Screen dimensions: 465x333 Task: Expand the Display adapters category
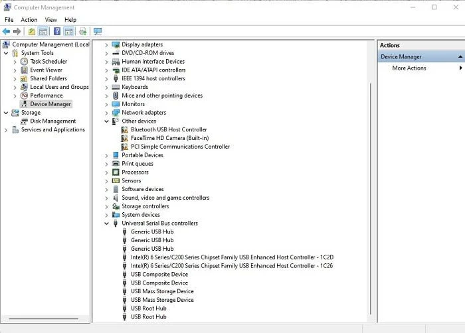(x=106, y=44)
